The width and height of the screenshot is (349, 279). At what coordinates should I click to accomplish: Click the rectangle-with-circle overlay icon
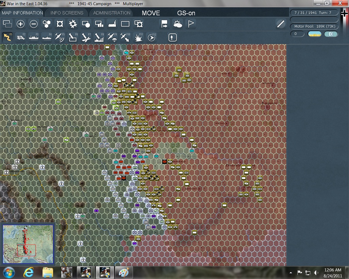click(86, 24)
